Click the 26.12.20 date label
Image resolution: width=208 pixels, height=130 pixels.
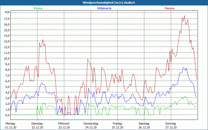[144, 127]
